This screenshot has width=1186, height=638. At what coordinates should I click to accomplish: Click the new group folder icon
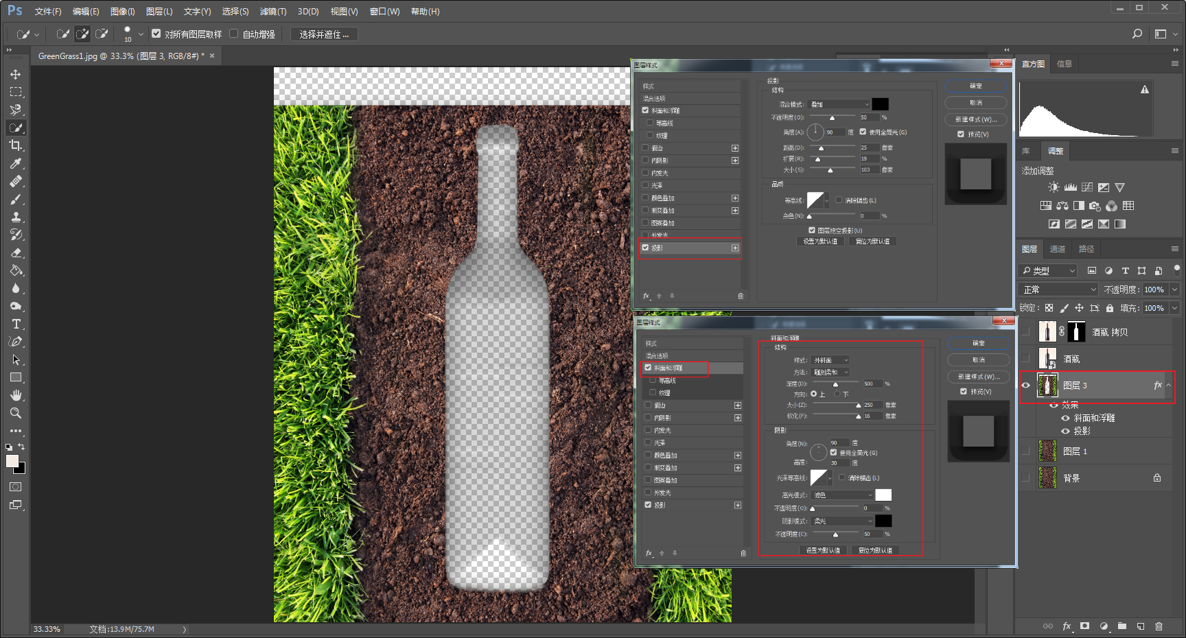pyautogui.click(x=1121, y=626)
